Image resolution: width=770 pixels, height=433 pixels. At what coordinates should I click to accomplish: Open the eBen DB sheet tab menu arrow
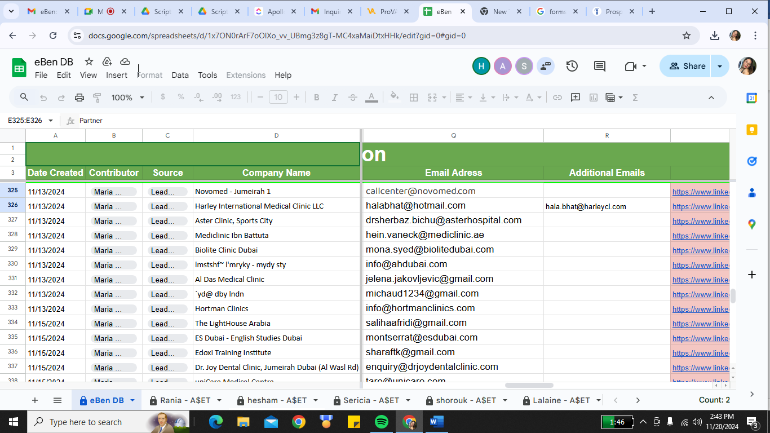point(132,400)
